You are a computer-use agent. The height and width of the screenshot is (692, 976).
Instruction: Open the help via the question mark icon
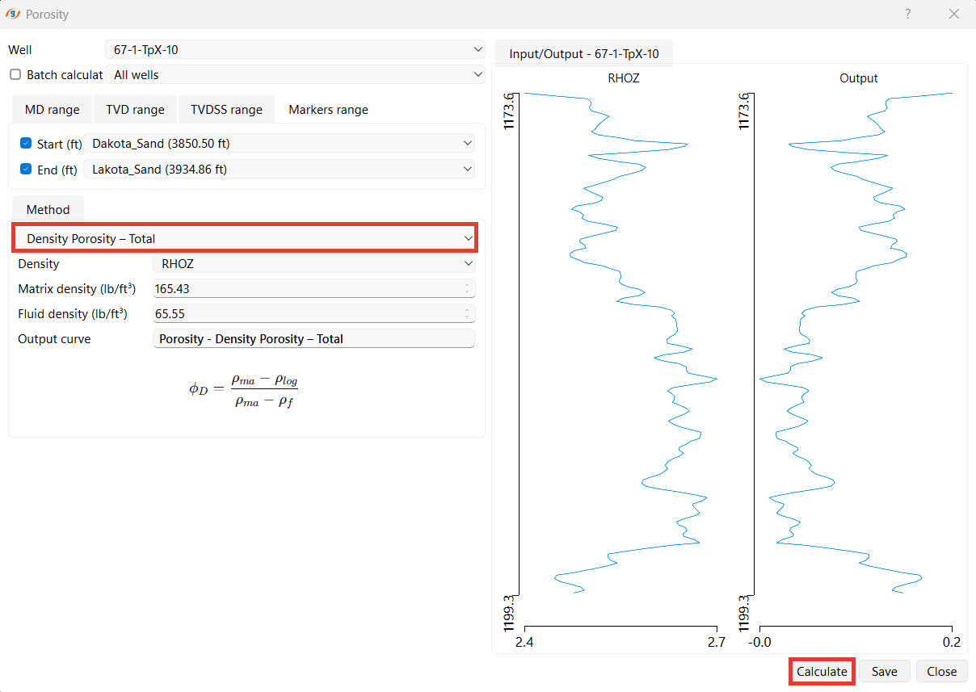tap(907, 14)
